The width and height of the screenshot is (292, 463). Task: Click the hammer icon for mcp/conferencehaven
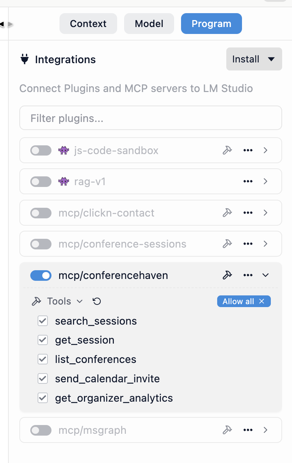click(x=227, y=275)
